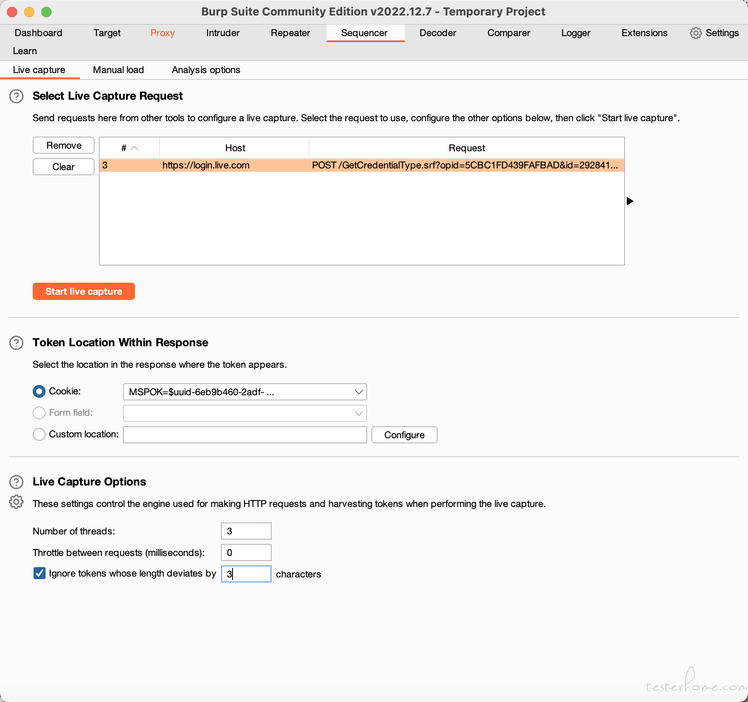748x702 pixels.
Task: Click the Settings gear icon
Action: (696, 33)
